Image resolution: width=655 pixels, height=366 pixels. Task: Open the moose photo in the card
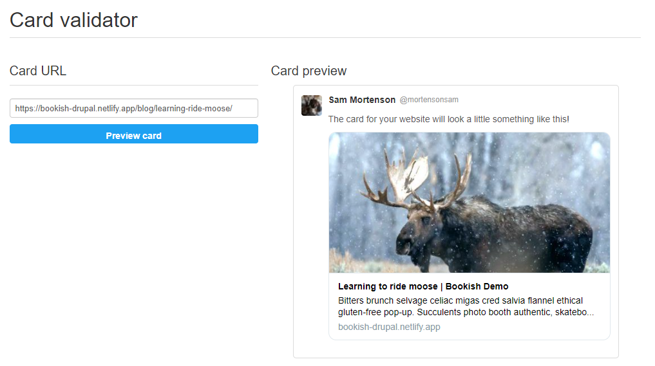click(469, 203)
